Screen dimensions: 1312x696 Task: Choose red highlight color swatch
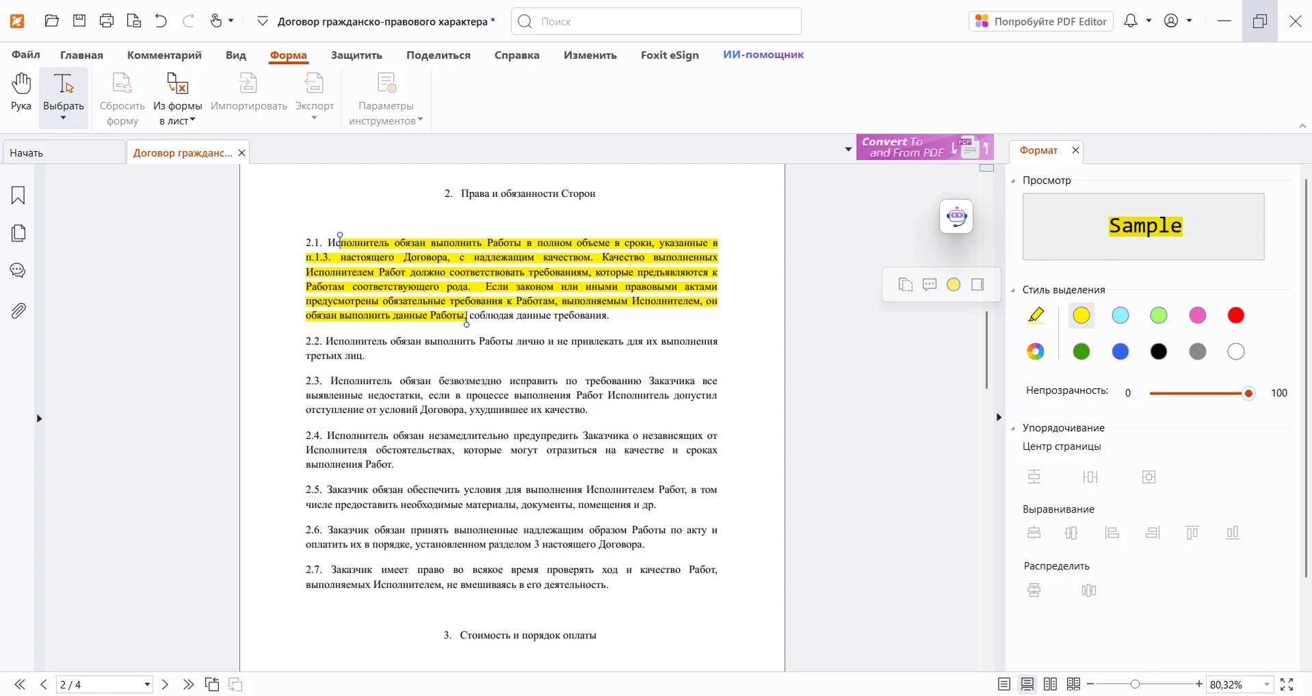(1236, 315)
